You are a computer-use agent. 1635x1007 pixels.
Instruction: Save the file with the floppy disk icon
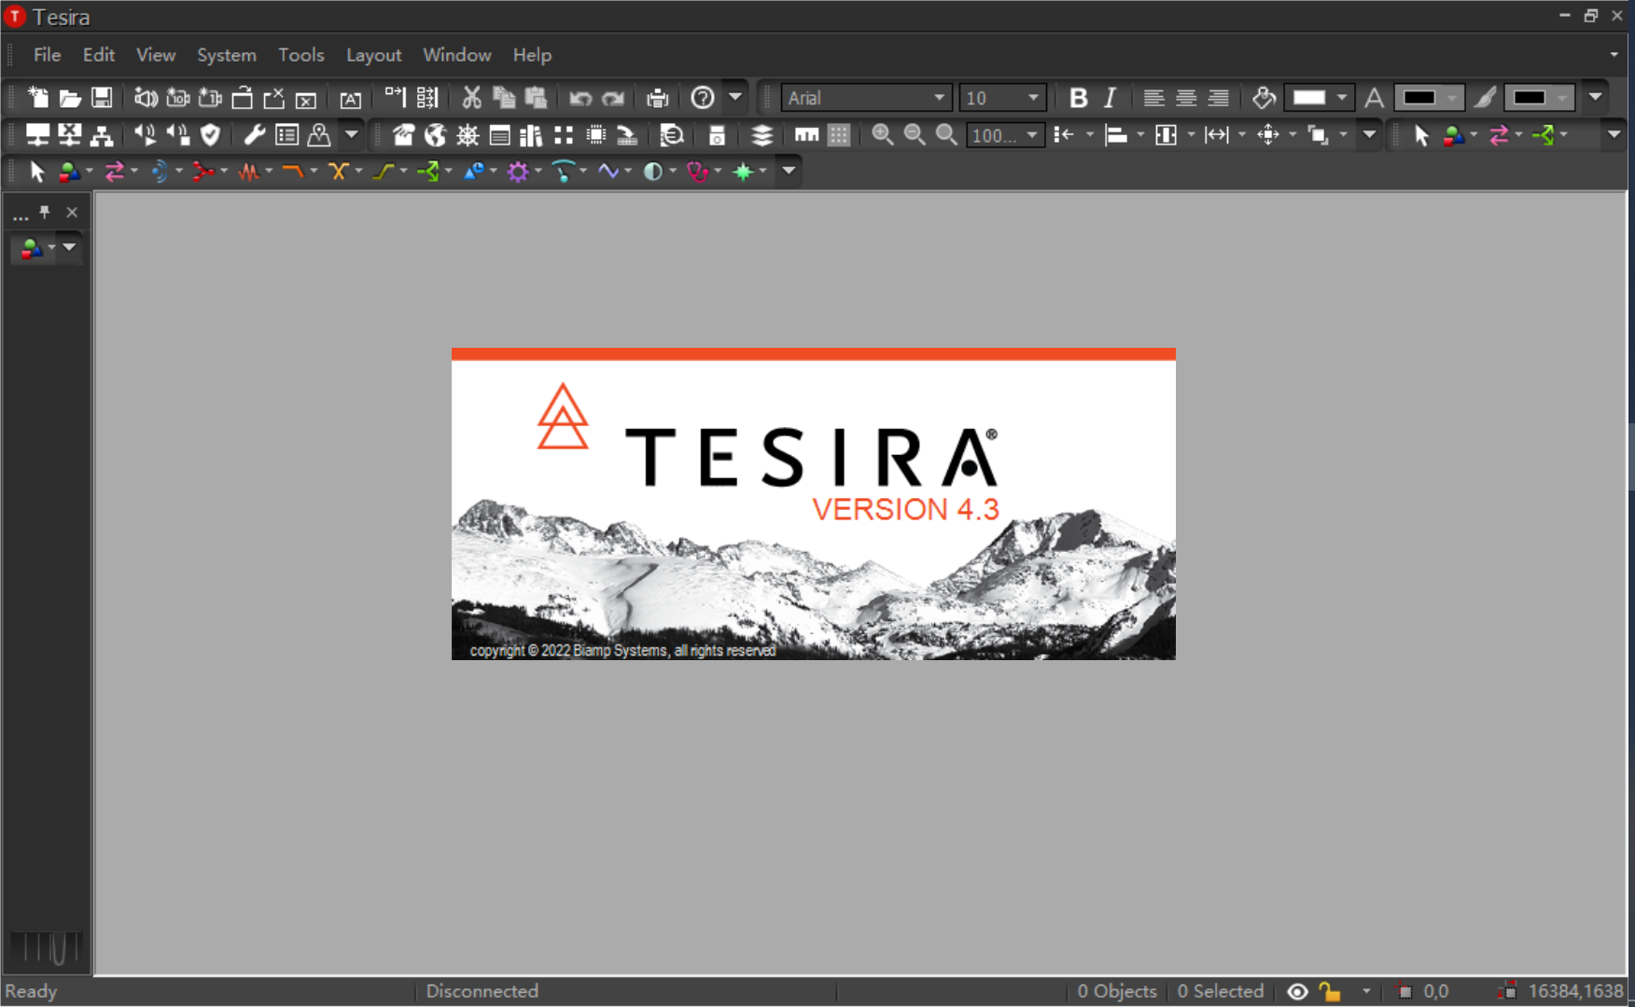102,98
